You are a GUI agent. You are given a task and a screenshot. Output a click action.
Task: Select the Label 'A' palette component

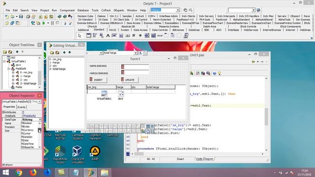click(108, 36)
